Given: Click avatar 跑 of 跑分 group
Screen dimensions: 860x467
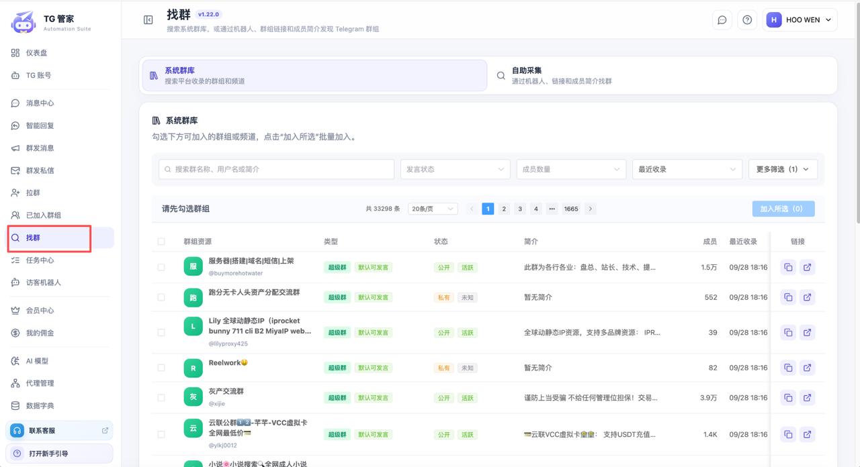Looking at the screenshot, I should (x=193, y=297).
